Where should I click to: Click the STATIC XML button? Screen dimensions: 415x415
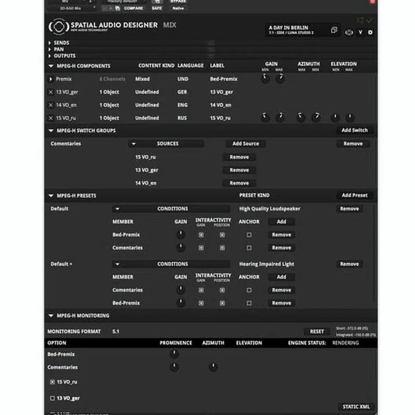356,406
